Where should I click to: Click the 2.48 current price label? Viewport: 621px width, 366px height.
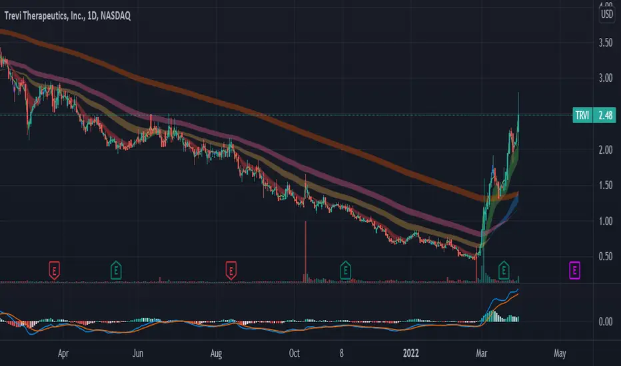[605, 115]
